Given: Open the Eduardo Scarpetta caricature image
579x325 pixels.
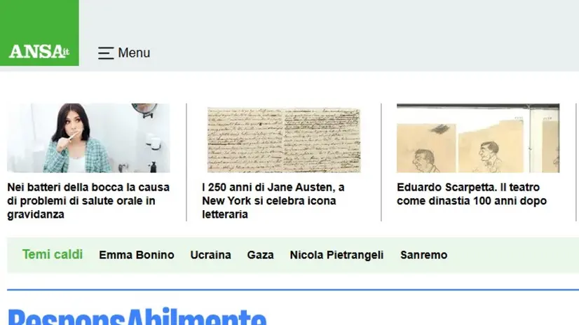Looking at the screenshot, I should 478,138.
